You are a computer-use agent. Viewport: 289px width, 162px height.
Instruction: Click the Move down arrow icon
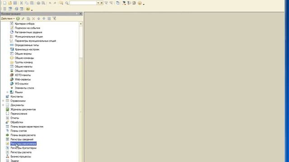[44, 18]
